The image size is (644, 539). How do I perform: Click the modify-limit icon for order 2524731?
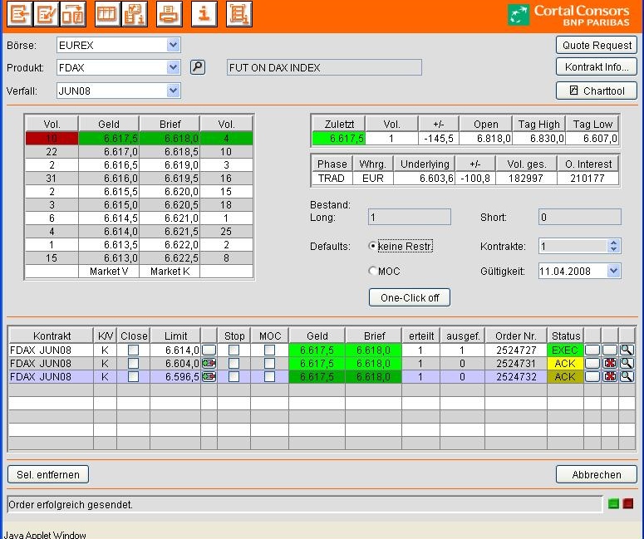point(209,363)
